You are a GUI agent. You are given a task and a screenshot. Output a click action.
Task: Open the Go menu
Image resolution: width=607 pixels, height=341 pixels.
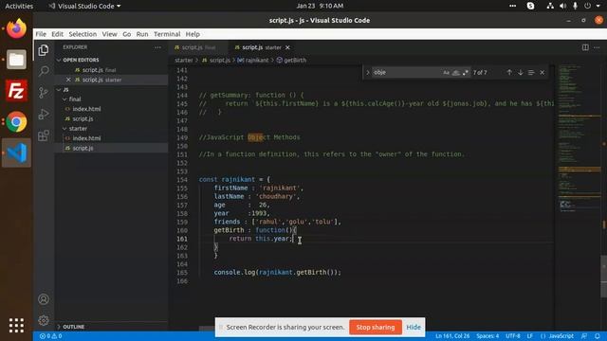[x=126, y=34]
